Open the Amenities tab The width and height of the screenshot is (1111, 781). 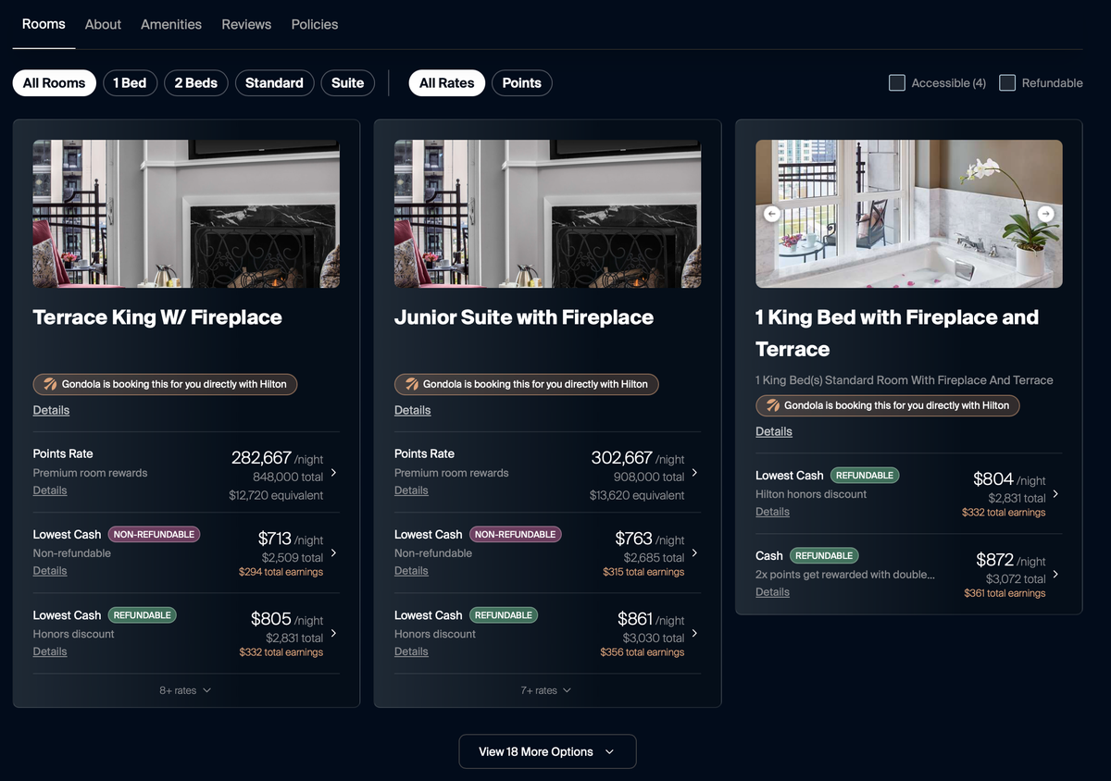tap(171, 24)
